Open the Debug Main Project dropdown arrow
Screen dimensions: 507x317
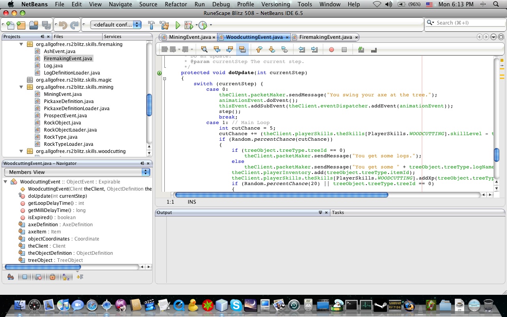(196, 25)
